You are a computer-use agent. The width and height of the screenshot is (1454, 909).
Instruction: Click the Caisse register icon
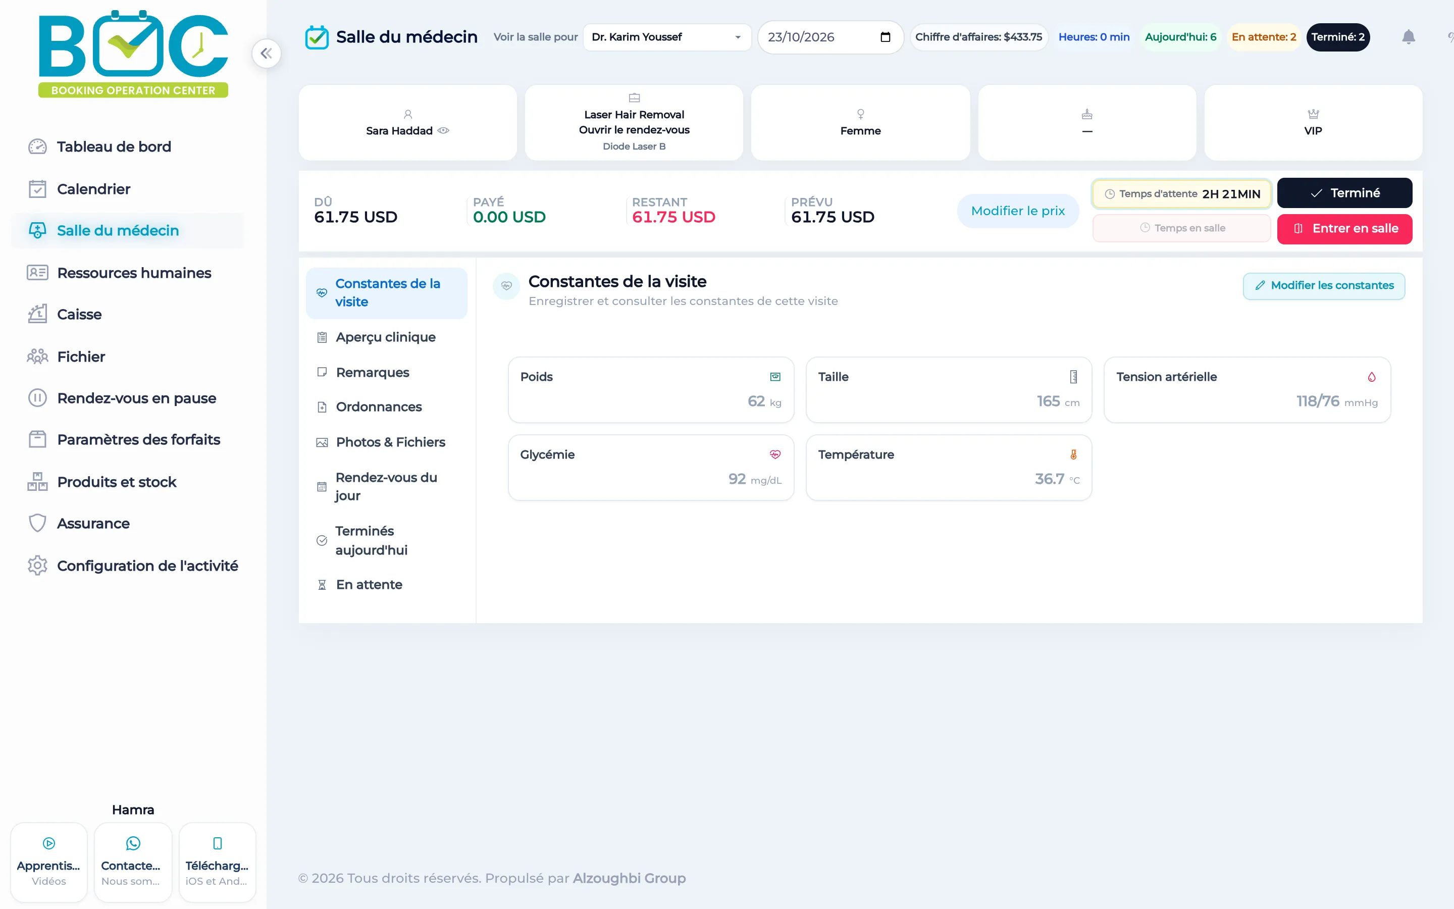(x=37, y=315)
